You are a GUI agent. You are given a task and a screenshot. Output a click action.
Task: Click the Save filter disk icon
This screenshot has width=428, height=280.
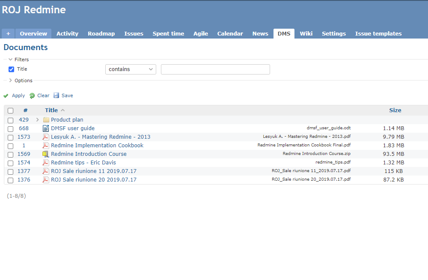[x=57, y=95]
